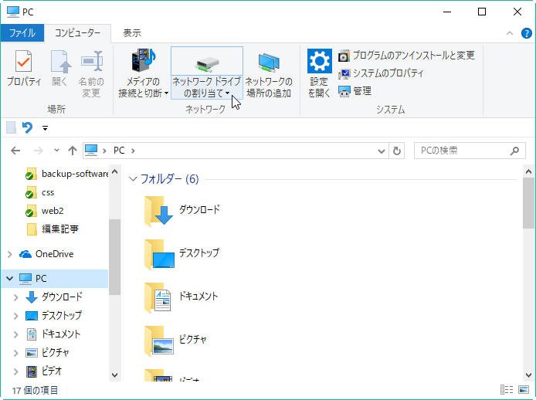Open メディアの接続と切断 dropdown arrow
The width and height of the screenshot is (536, 400).
click(x=167, y=93)
